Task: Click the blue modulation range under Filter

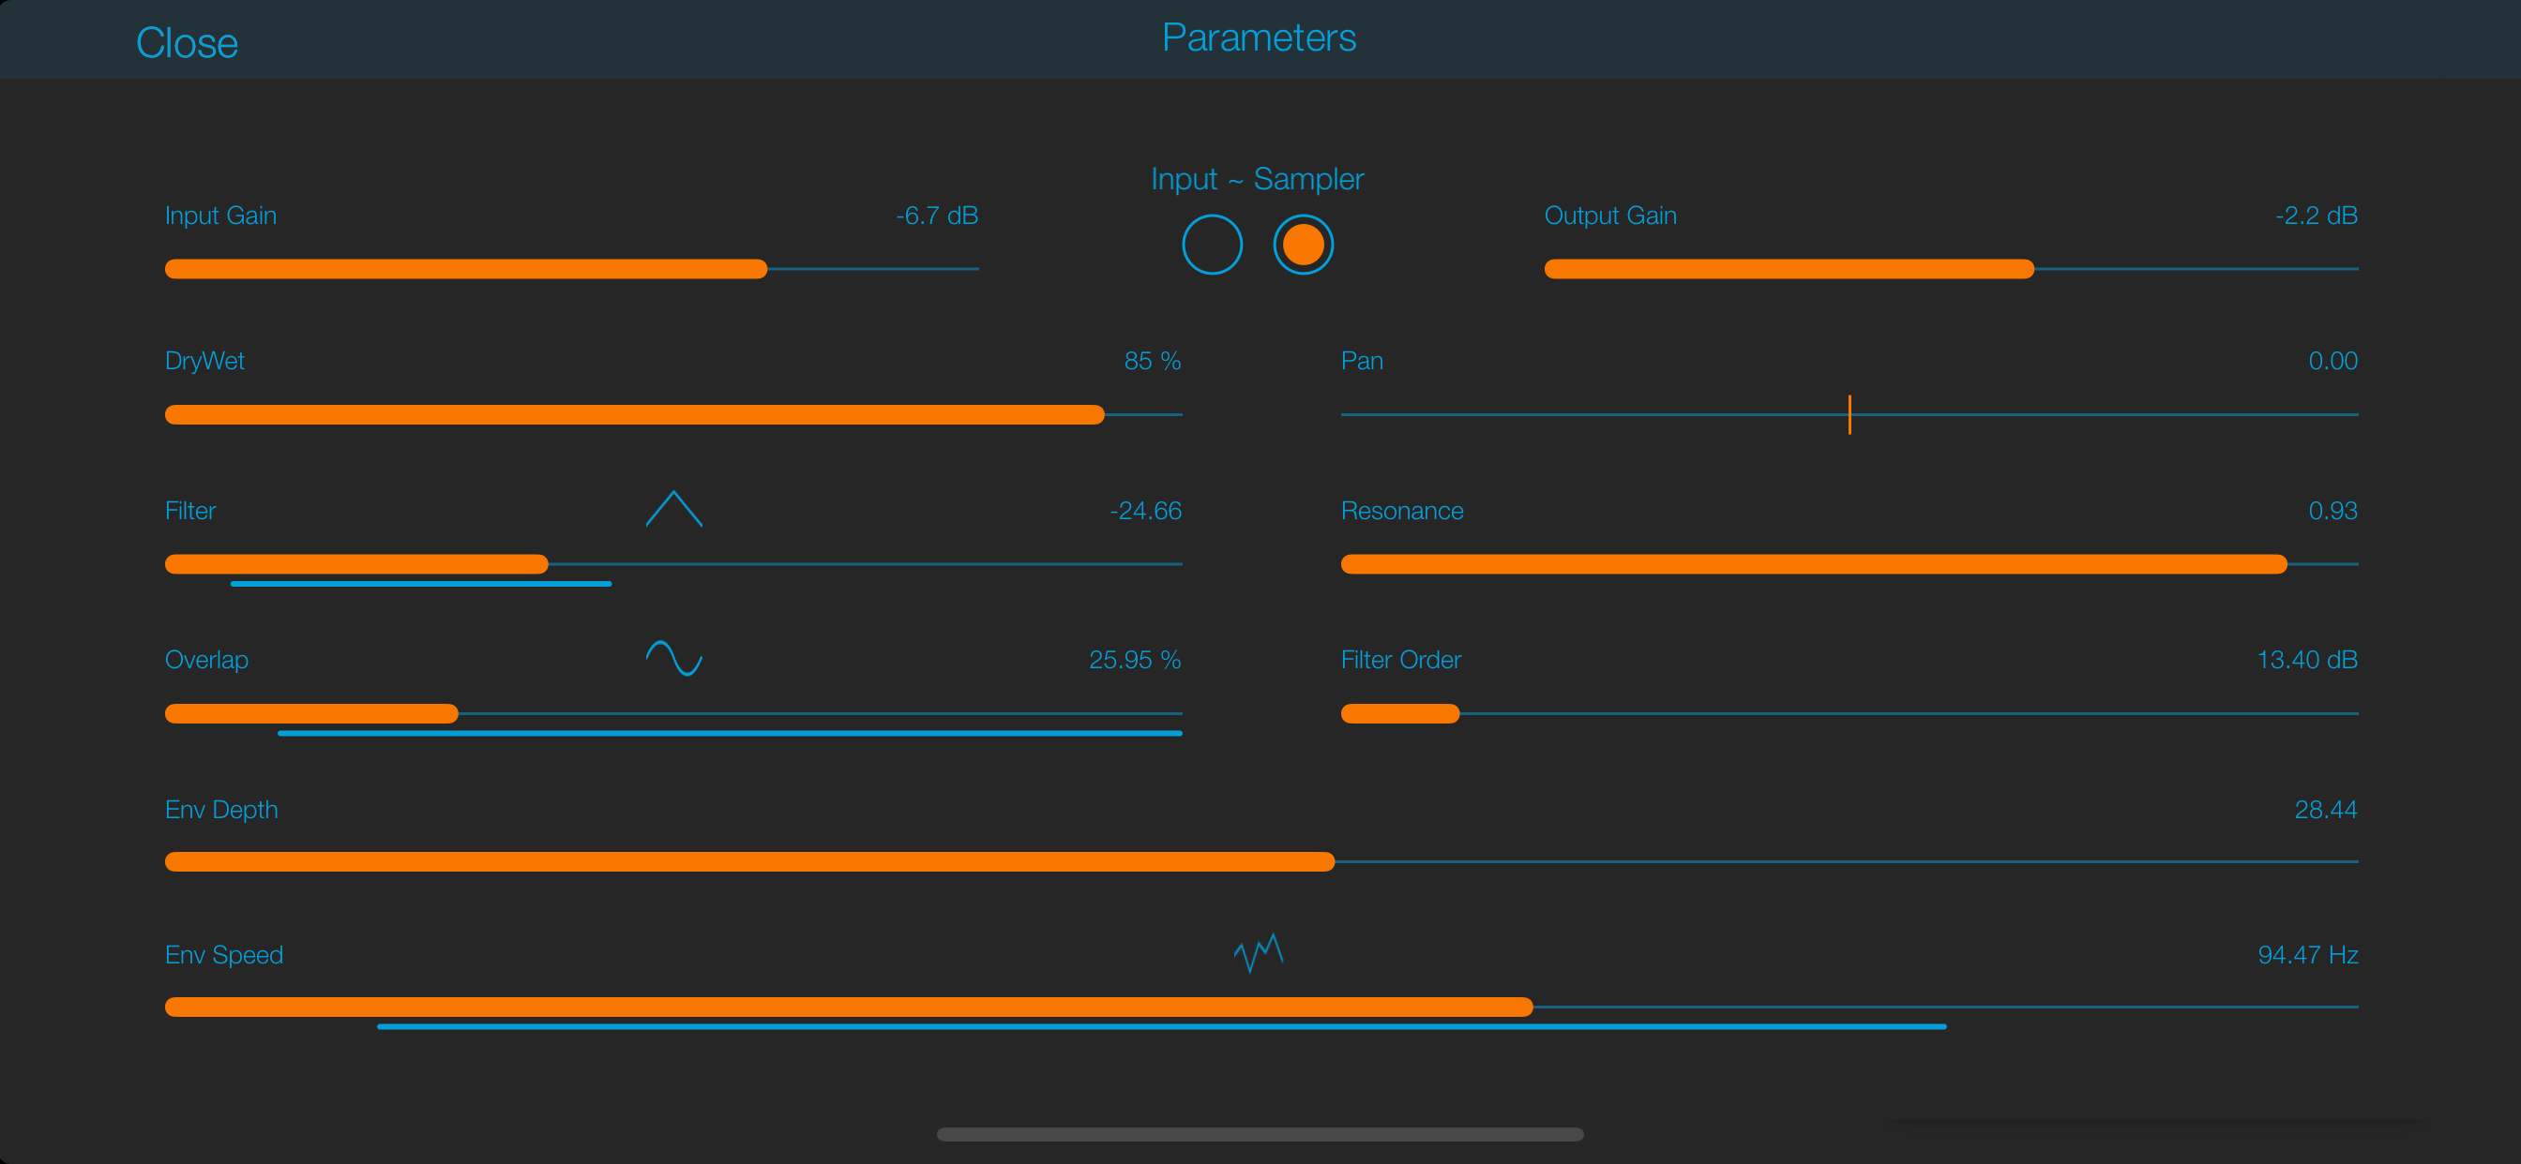Action: coord(421,584)
